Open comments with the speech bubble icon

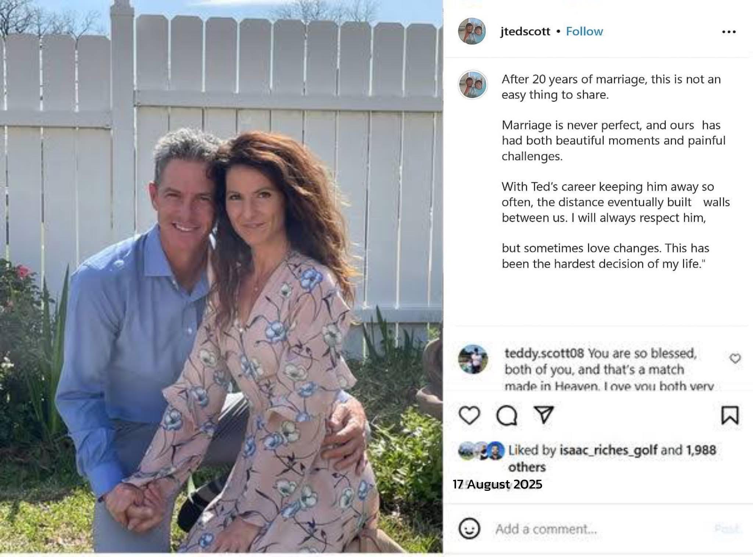507,416
